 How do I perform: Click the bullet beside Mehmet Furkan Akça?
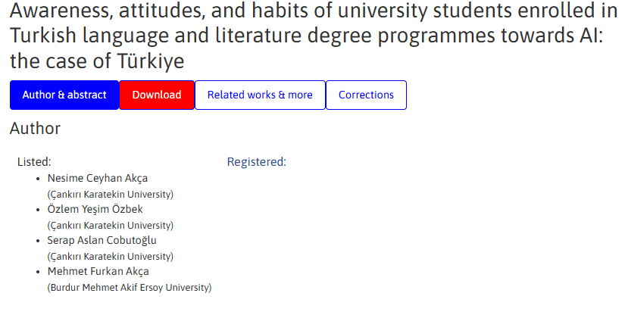click(39, 272)
